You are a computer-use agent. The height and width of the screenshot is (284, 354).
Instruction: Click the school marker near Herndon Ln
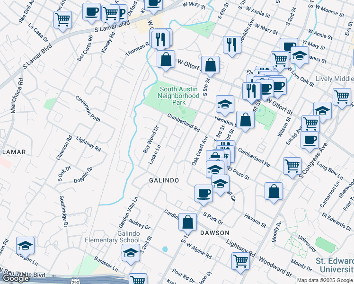225,104
